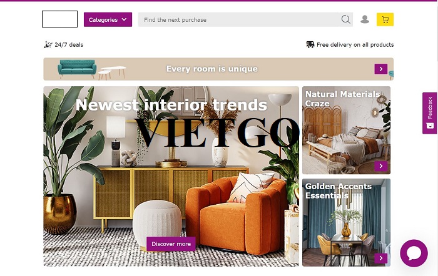Viewport: 438px width, 276px height.
Task: Open the Golden Accents Essentials image
Action: tap(346, 222)
